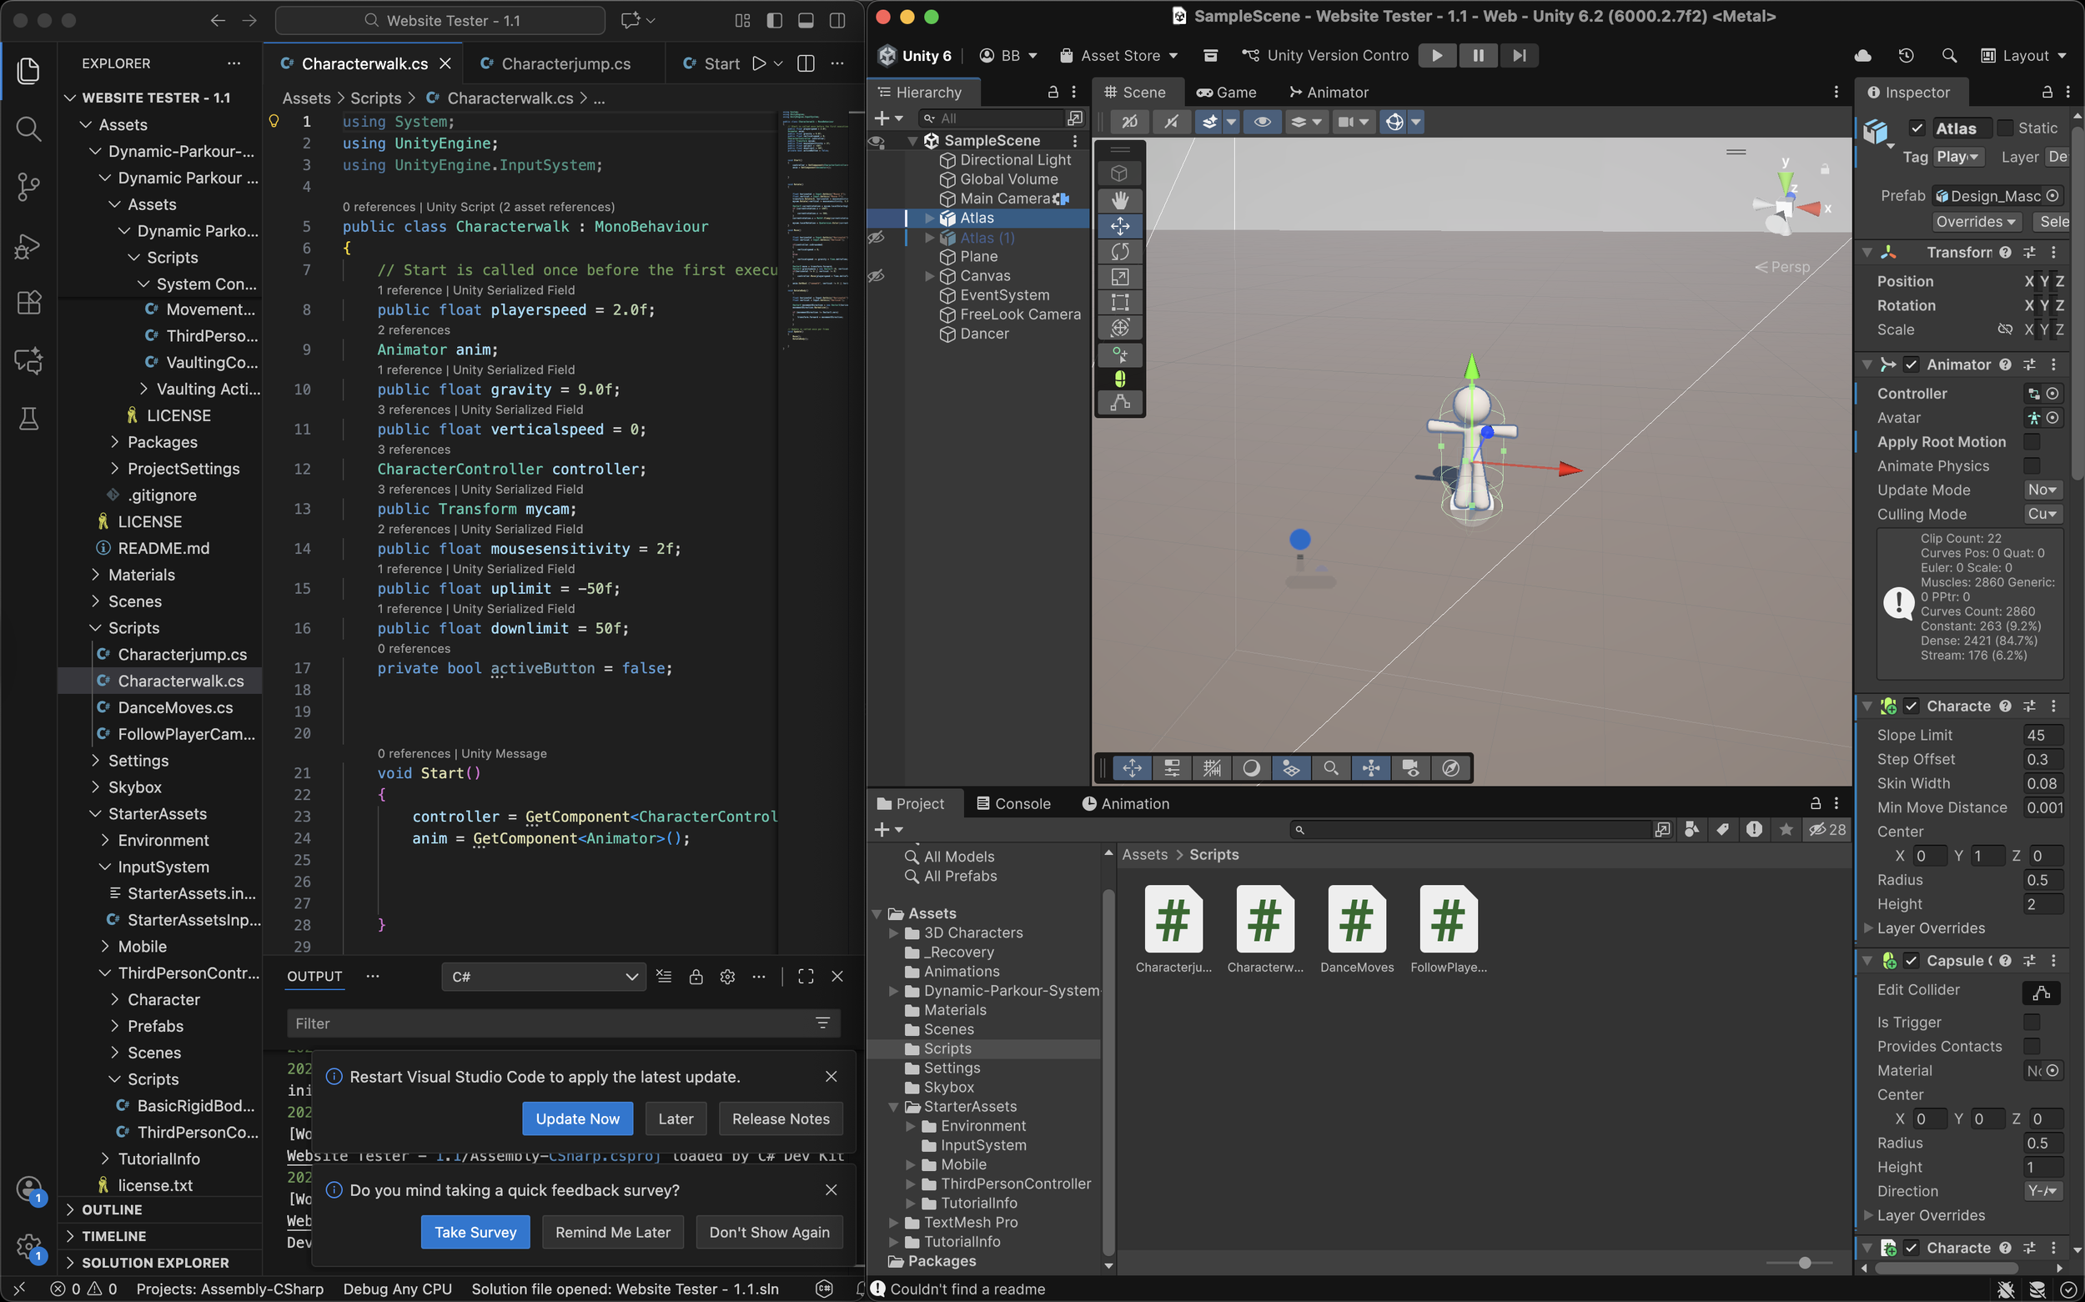Expand the Canvas object in Hierarchy
This screenshot has width=2085, height=1302.
[x=930, y=275]
